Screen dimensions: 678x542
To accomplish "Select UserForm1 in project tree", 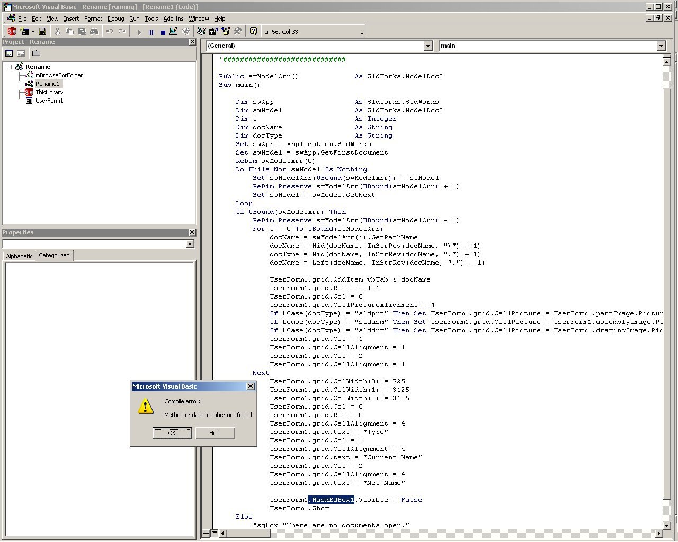I will [x=49, y=101].
